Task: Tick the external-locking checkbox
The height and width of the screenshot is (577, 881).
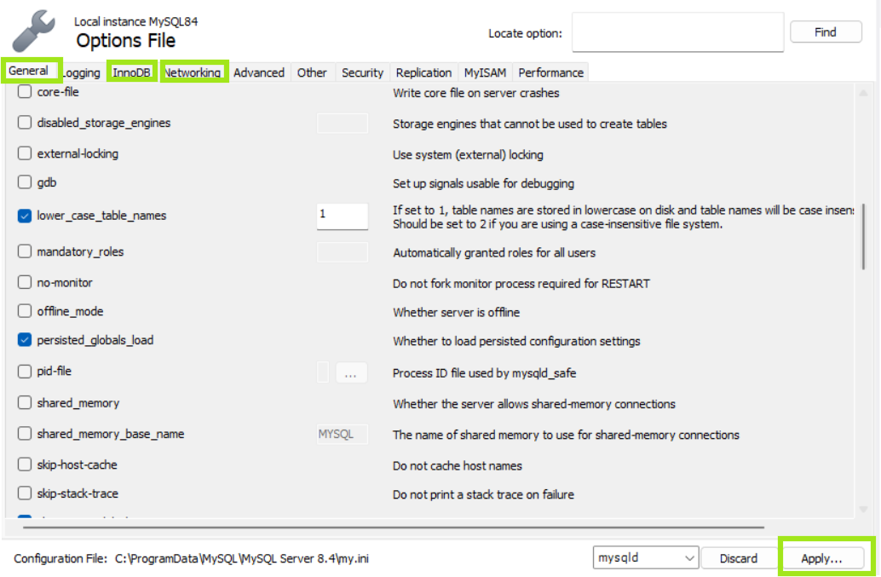Action: click(x=25, y=154)
